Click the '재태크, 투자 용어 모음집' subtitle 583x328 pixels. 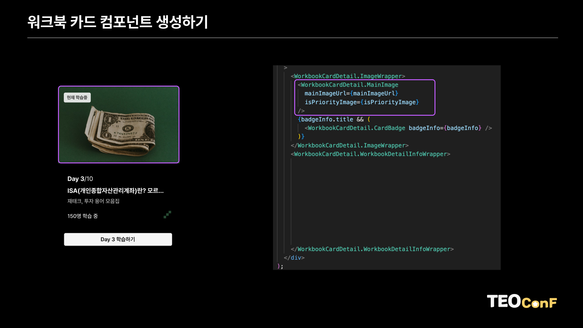click(x=93, y=201)
